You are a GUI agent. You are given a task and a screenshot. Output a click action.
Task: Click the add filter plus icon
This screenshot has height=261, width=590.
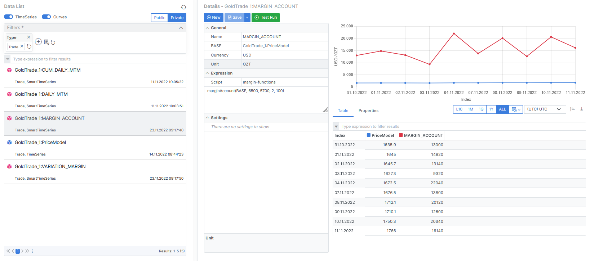pos(39,42)
